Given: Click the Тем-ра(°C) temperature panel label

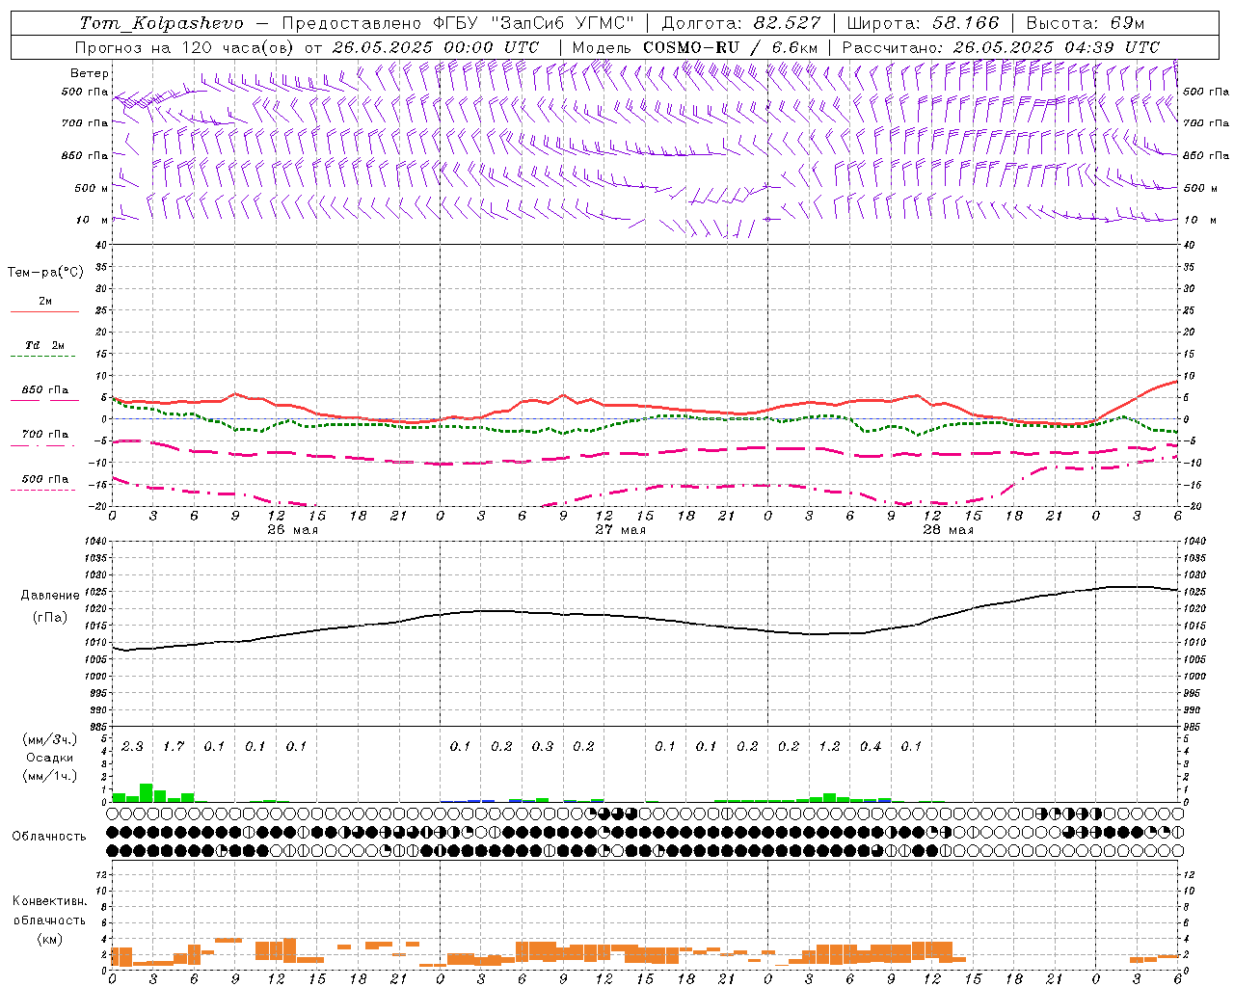Looking at the screenshot, I should coord(45,273).
